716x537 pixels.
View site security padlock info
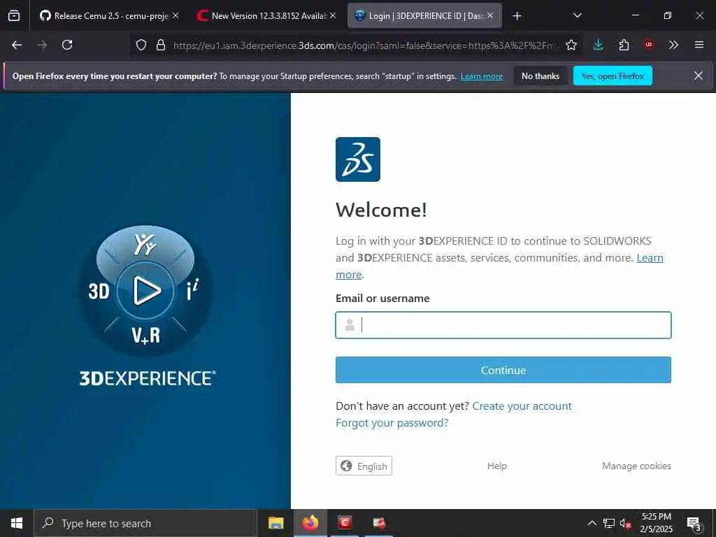161,45
